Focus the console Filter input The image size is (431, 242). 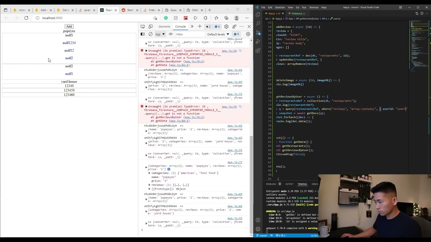click(190, 34)
